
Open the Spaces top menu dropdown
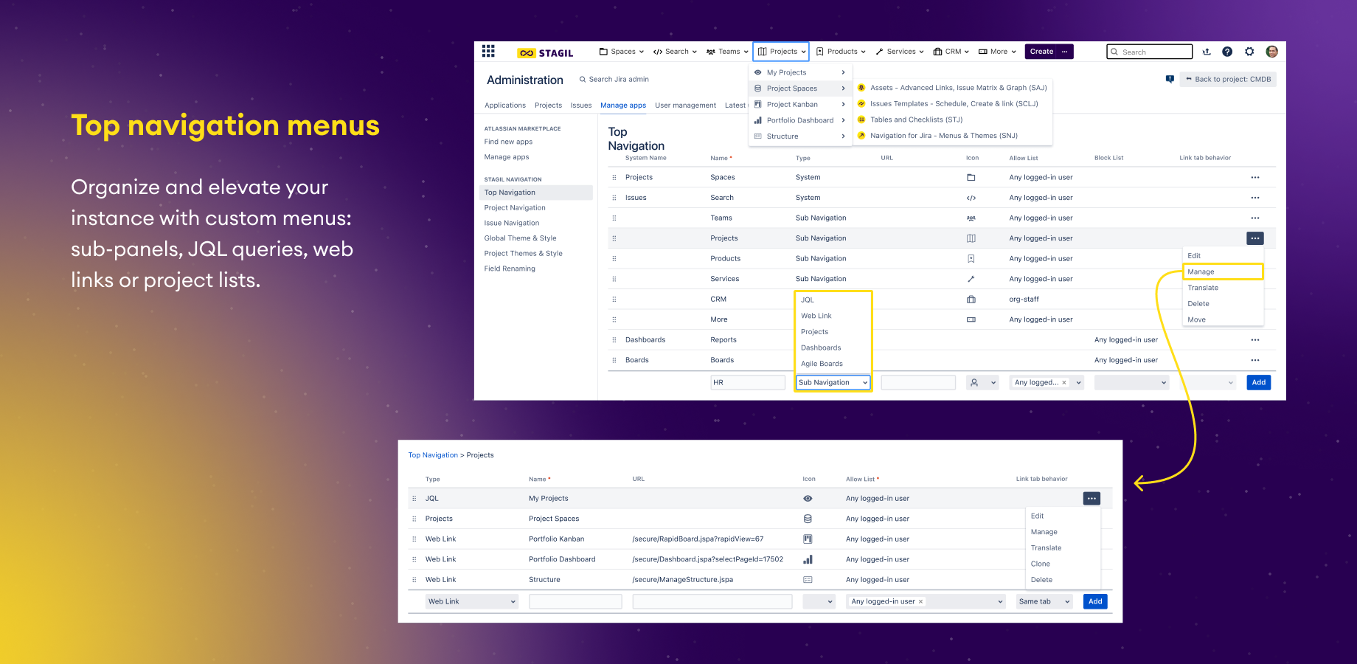click(x=622, y=52)
